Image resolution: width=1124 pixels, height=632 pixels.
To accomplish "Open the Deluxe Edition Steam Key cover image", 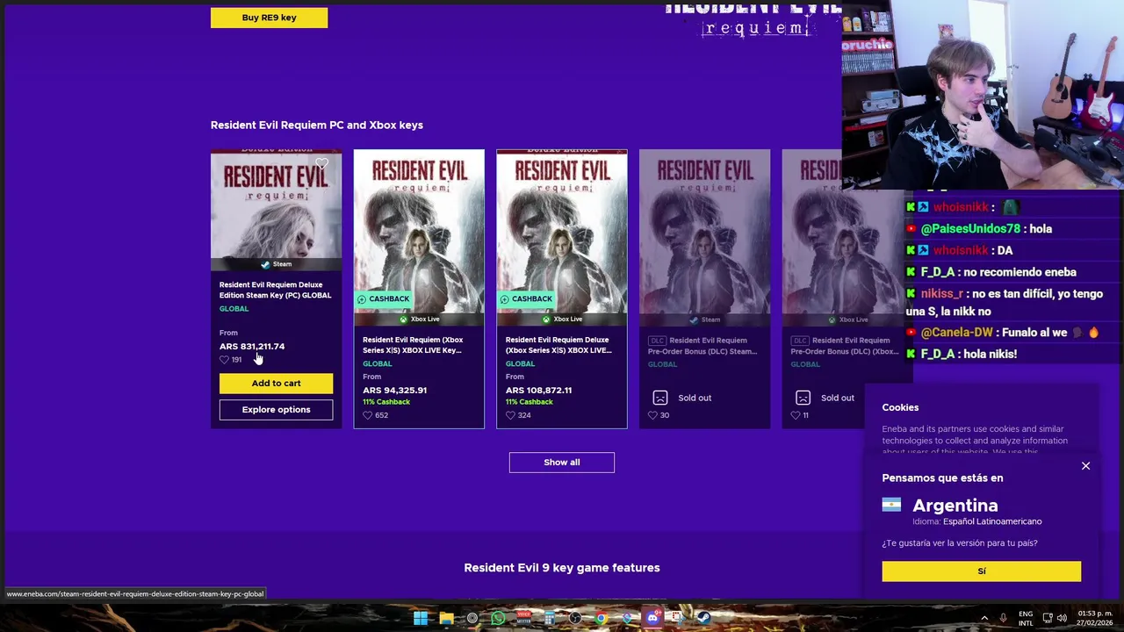I will (276, 210).
